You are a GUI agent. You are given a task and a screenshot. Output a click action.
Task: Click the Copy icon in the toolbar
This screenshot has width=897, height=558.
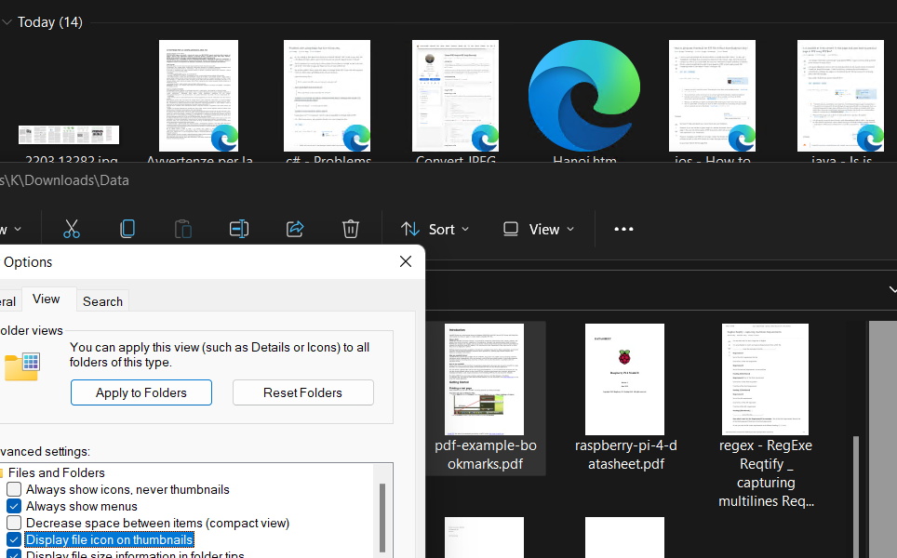pos(127,228)
